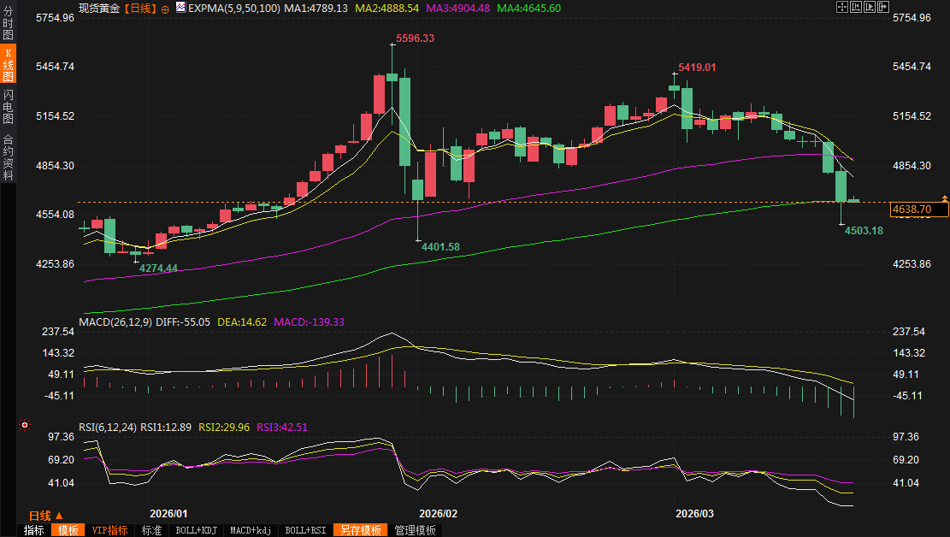Click the 现货黄金 instrument title
The image size is (950, 537).
click(x=99, y=9)
